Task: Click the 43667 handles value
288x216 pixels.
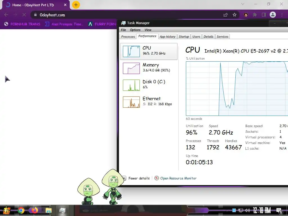Action: point(233,147)
